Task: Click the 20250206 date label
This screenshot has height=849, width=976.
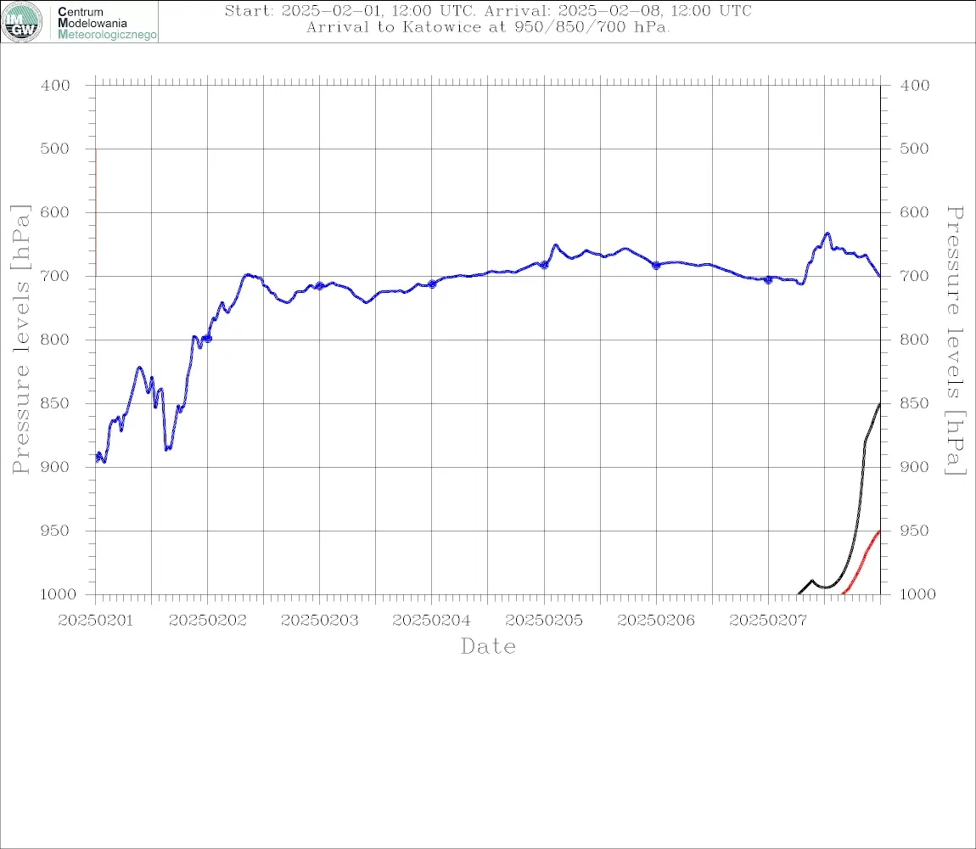Action: (656, 621)
